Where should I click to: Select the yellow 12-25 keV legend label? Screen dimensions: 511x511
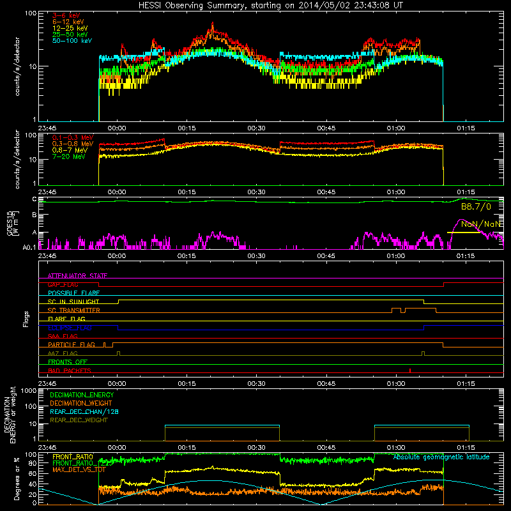70,28
